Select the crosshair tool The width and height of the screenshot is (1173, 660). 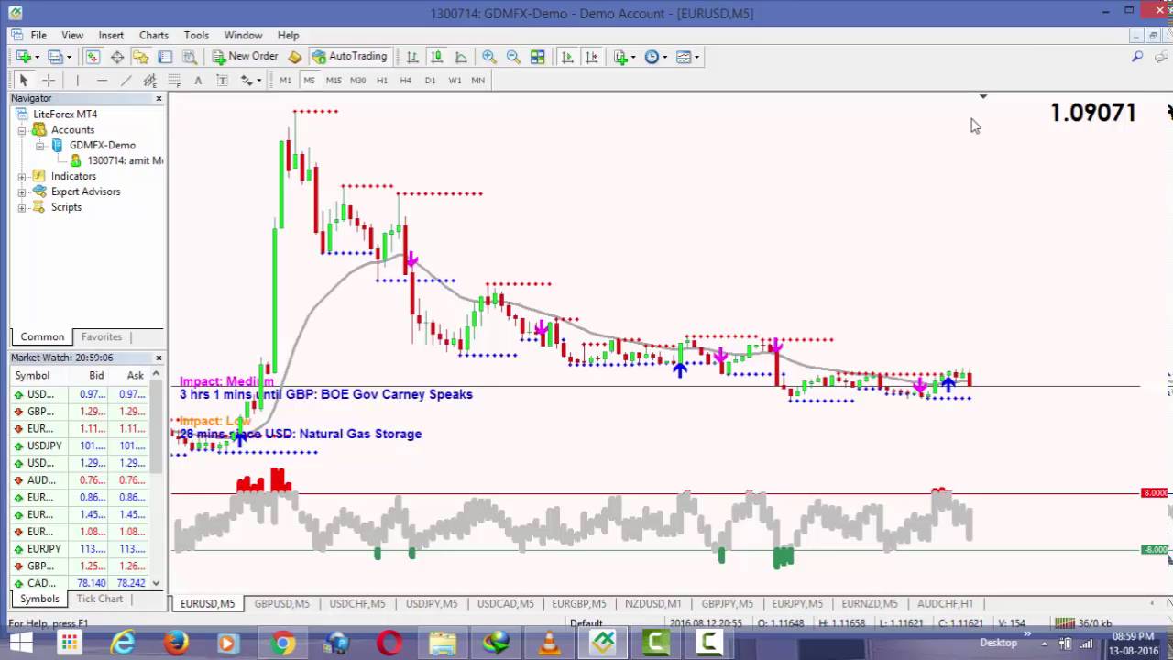point(49,81)
